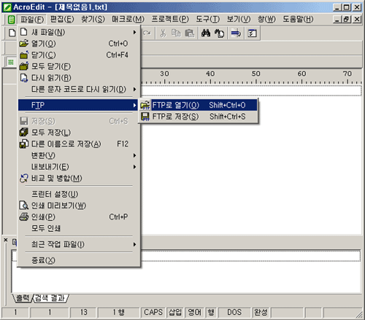
Task: Click the disk icon beside 다른 이름으로 저장(A)
Action: click(24, 144)
